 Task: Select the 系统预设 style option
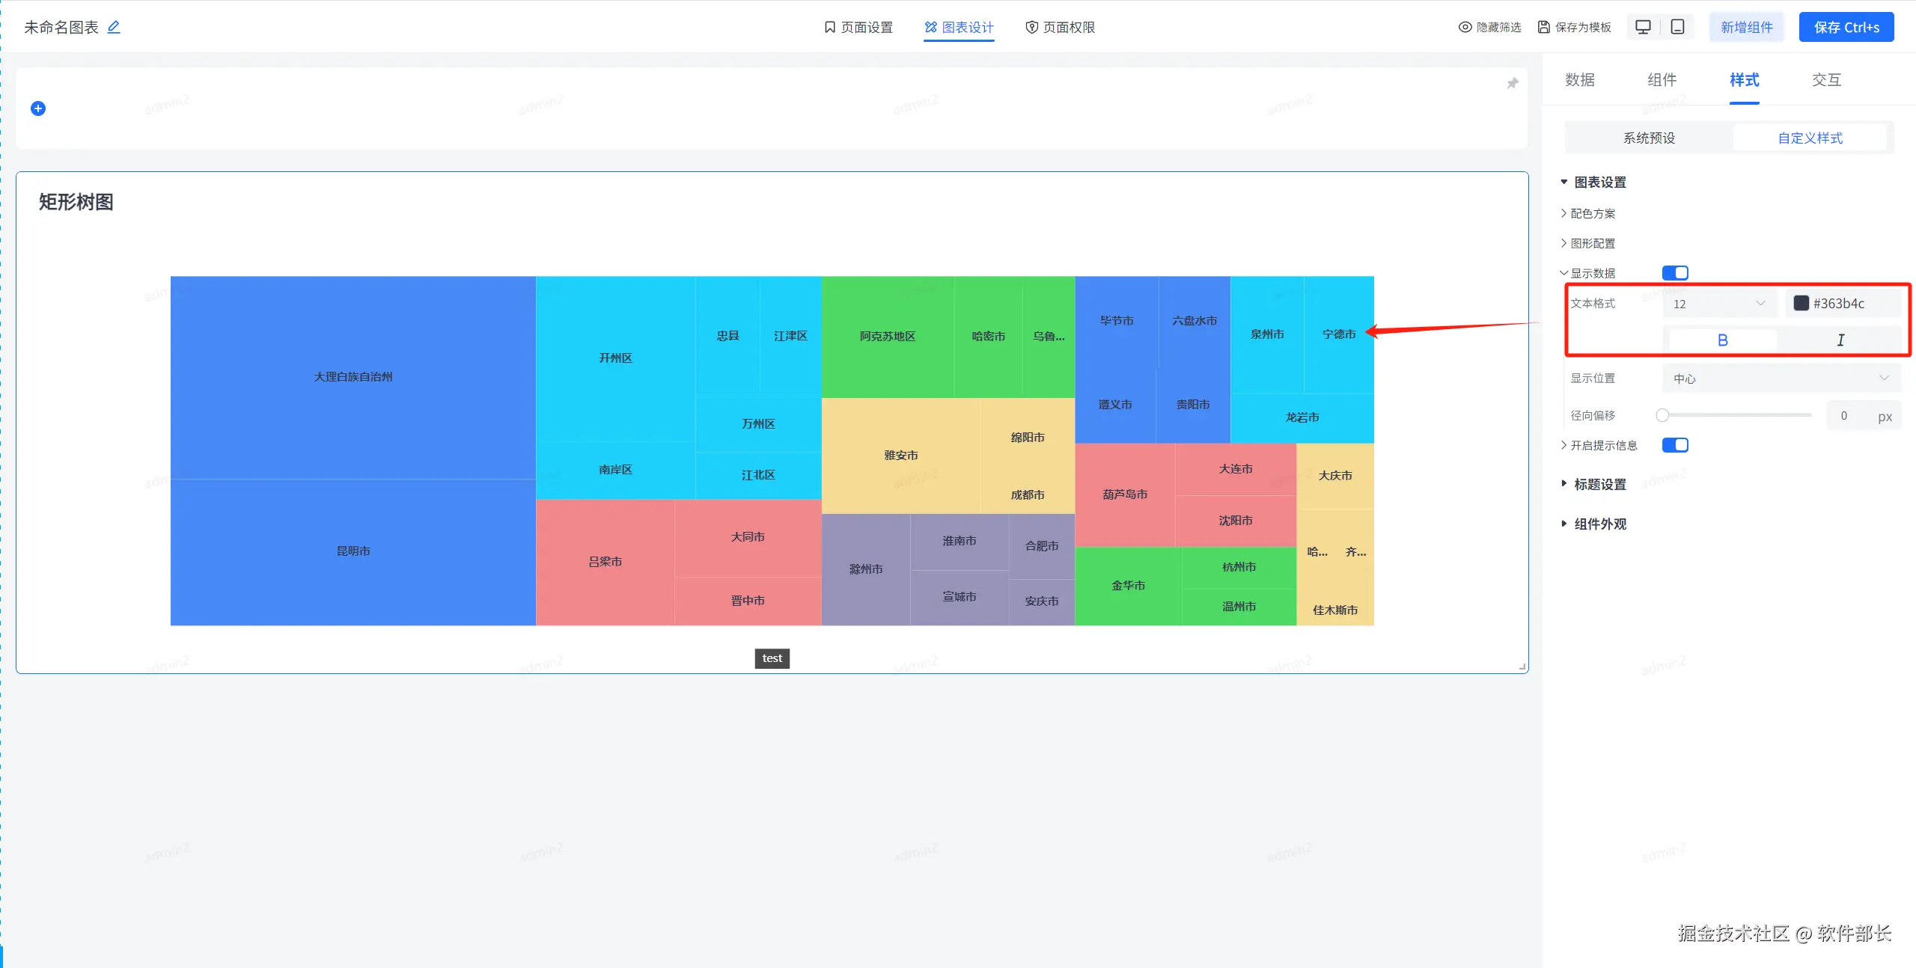(1649, 138)
